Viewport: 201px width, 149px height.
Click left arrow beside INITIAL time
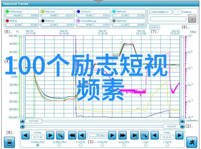pyautogui.click(x=25, y=135)
